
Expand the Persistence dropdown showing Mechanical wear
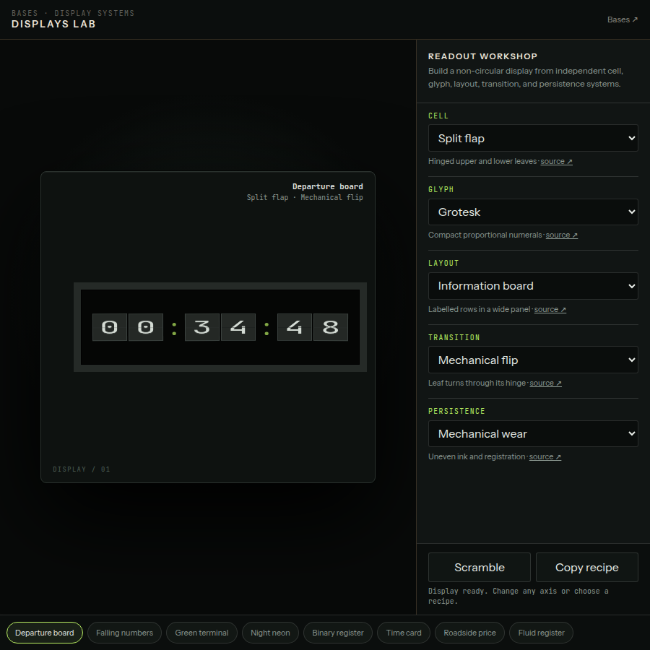[x=533, y=433]
